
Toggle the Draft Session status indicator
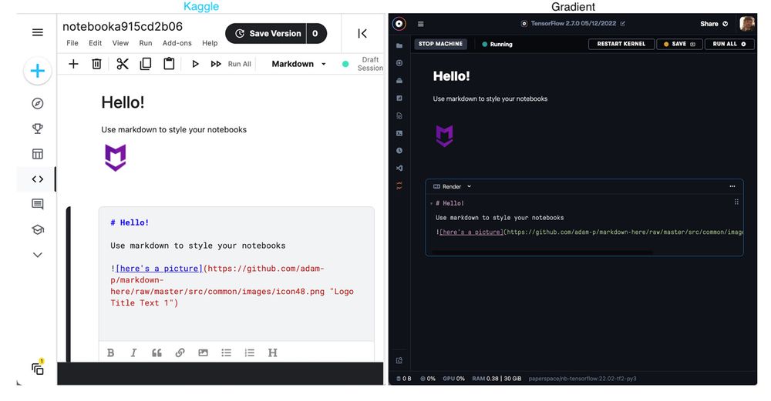pyautogui.click(x=346, y=64)
